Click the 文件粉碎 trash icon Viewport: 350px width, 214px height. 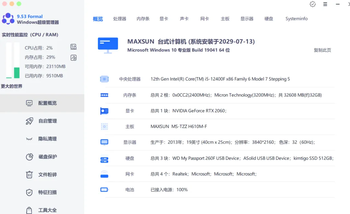coord(29,175)
